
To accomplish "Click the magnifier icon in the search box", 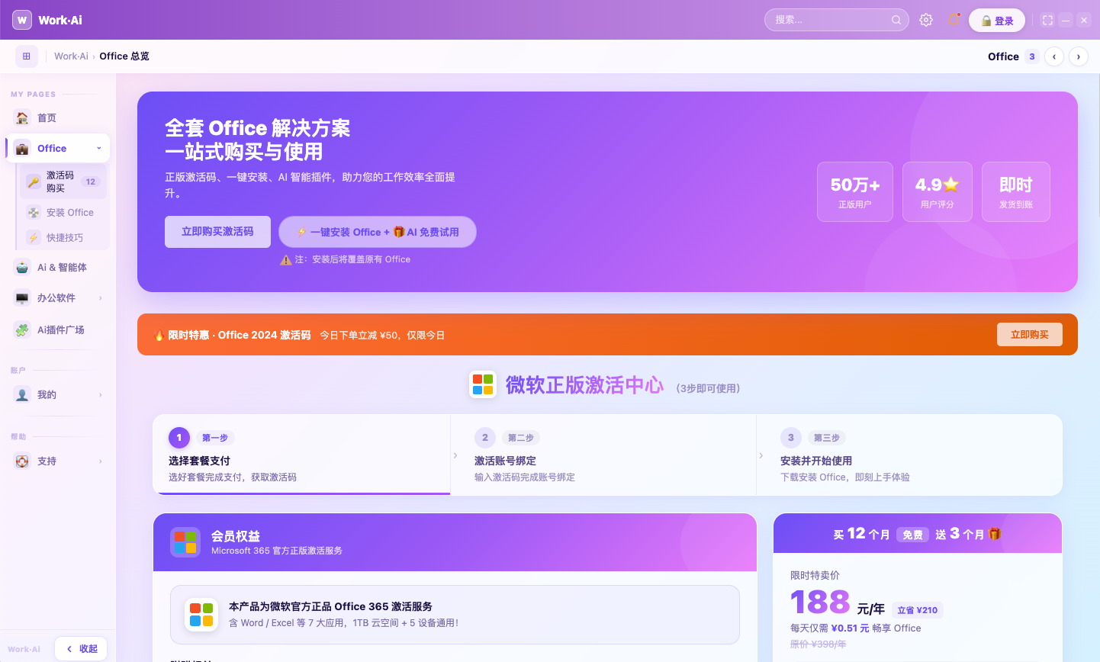I will [x=896, y=20].
